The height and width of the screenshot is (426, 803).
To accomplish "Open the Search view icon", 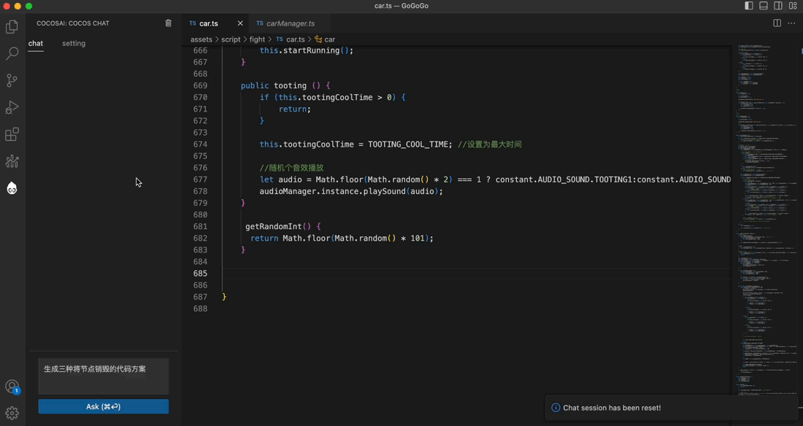I will 12,53.
